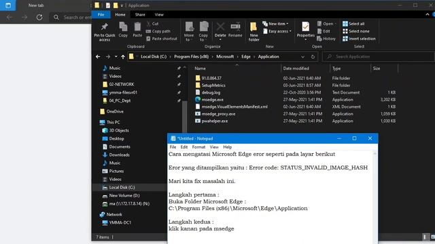Click the Search Application box

[x=379, y=57]
